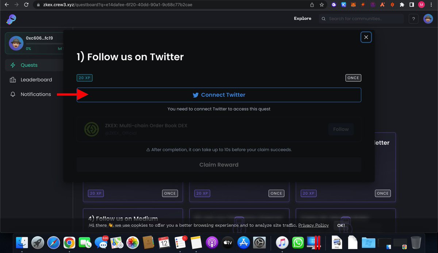Open Google Chrome from the dock

tap(69, 242)
